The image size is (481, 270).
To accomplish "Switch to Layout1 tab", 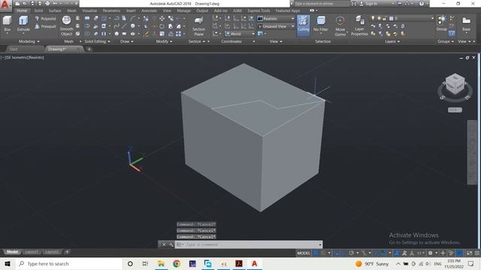I will [x=32, y=252].
